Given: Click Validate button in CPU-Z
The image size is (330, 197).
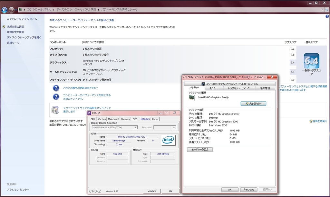Looking at the screenshot, I should pos(152,191).
